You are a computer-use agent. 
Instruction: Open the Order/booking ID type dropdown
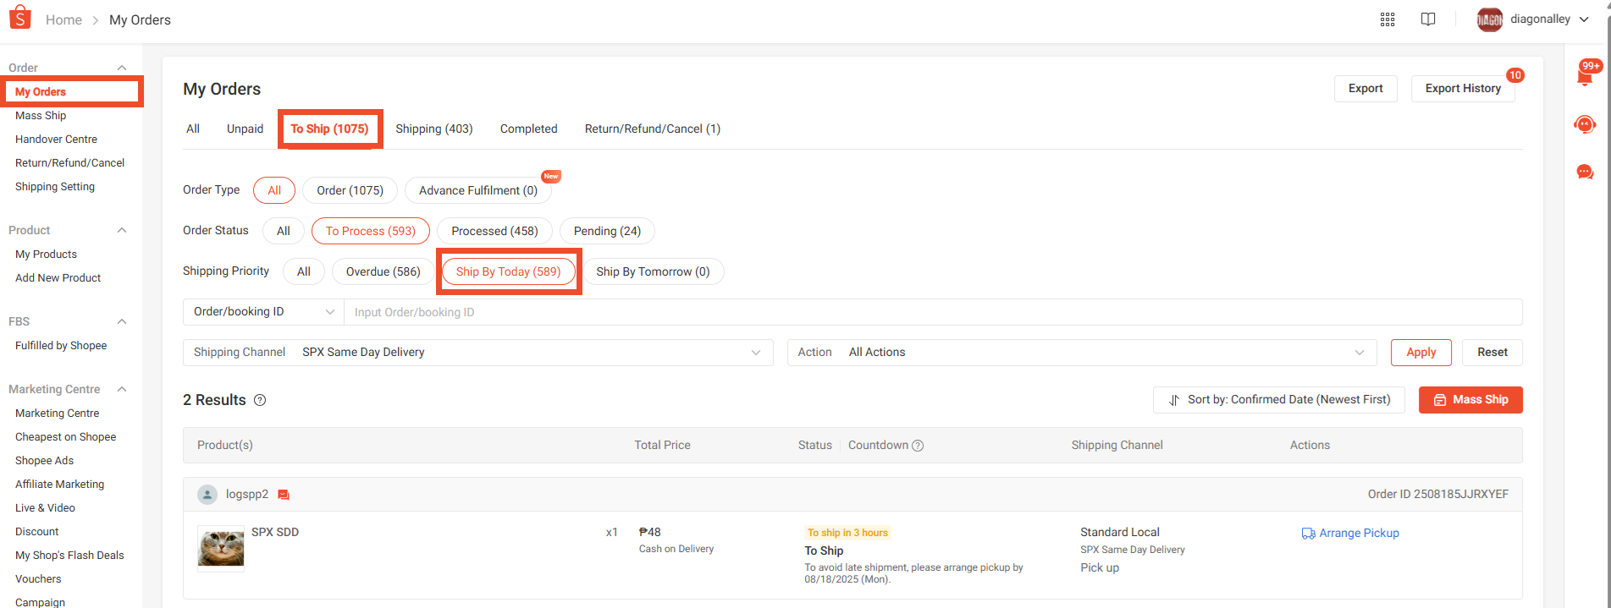[x=263, y=312]
